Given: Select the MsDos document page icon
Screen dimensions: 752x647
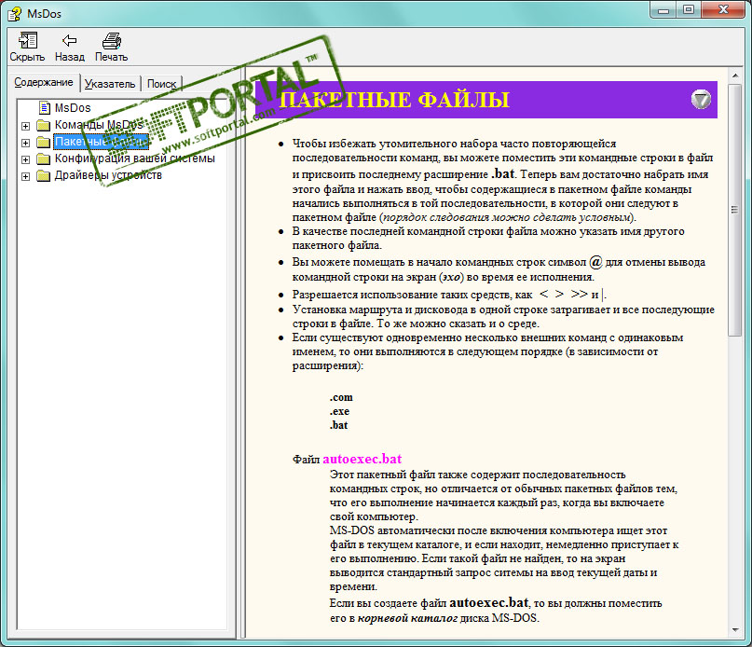Looking at the screenshot, I should coord(45,107).
